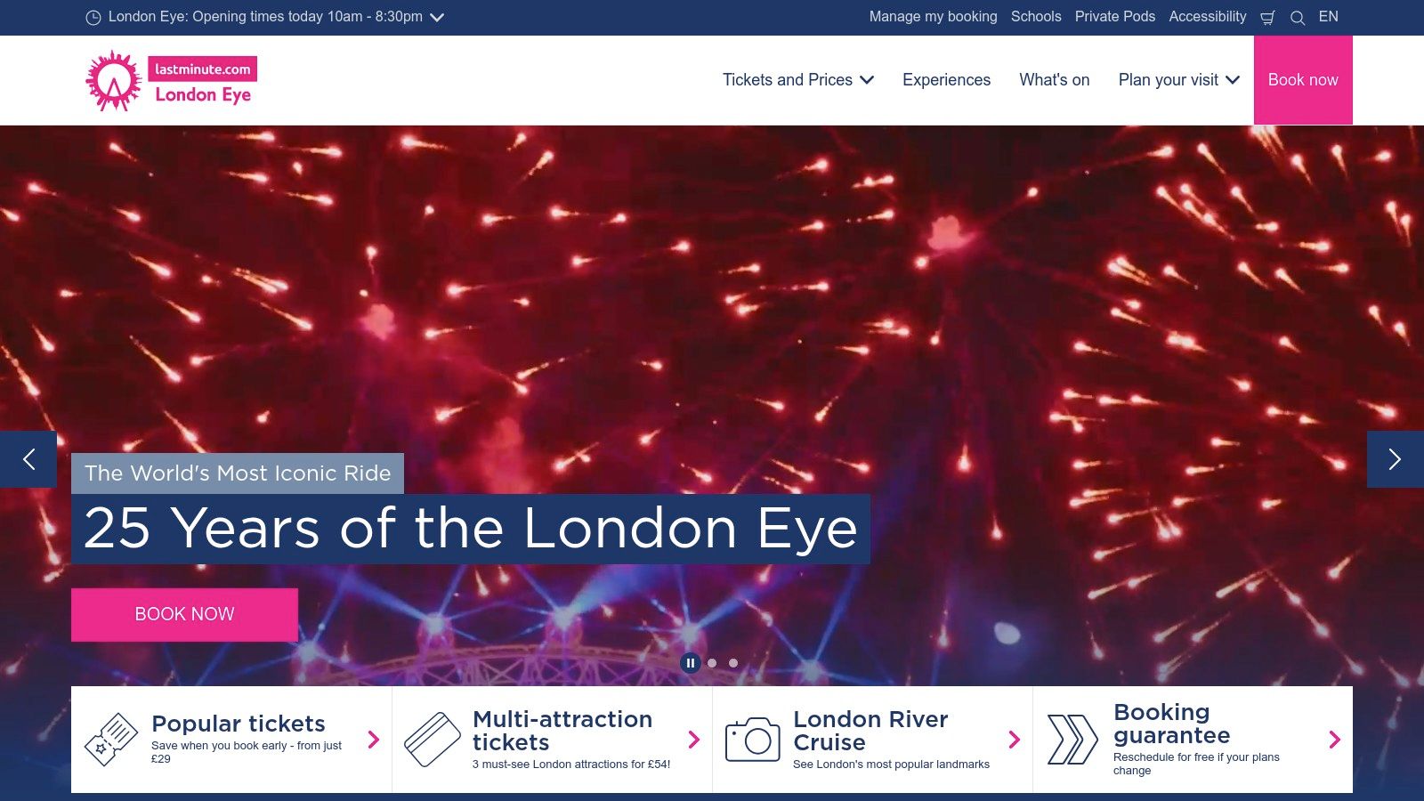Open the EN language selector
This screenshot has height=801, width=1424.
(1329, 17)
